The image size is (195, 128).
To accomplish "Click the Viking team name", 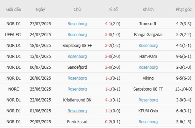I will click(148, 78).
